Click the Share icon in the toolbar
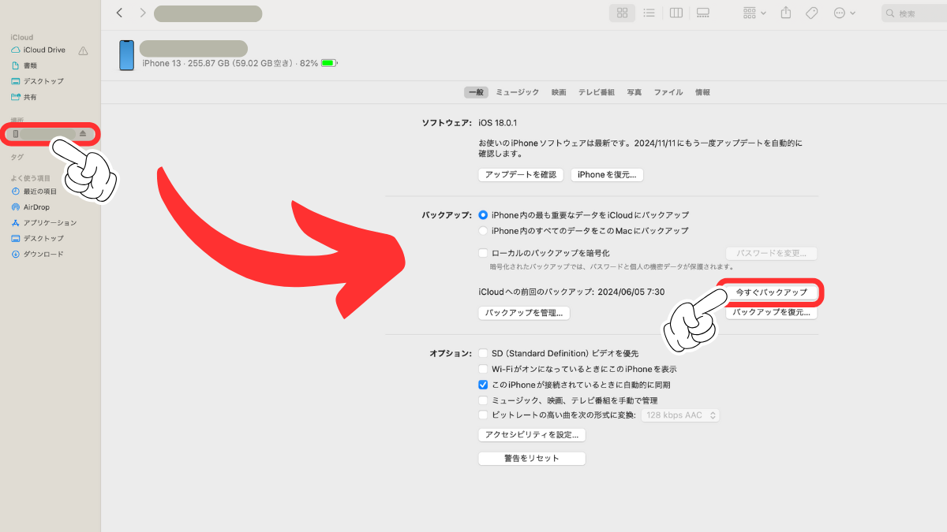947x532 pixels. [786, 13]
